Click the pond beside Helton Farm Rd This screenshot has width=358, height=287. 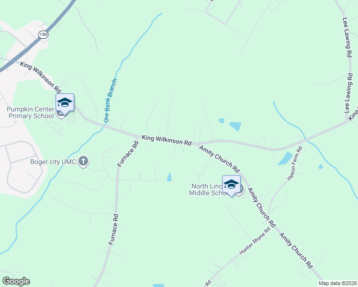click(x=285, y=158)
